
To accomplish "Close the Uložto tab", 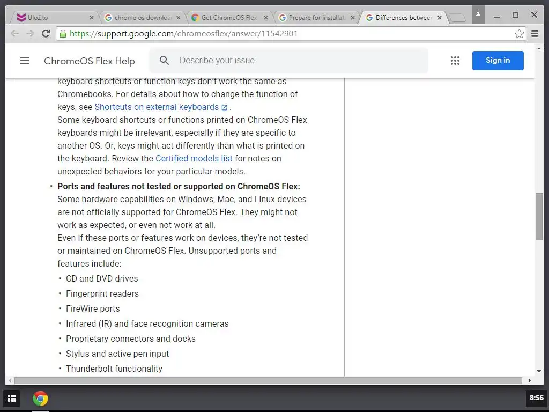I will [91, 18].
